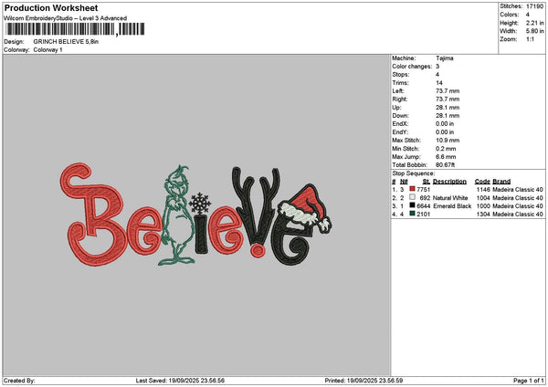Image resolution: width=548 pixels, height=387 pixels.
Task: Click the EndX value 0.00 in
Action: (x=445, y=123)
